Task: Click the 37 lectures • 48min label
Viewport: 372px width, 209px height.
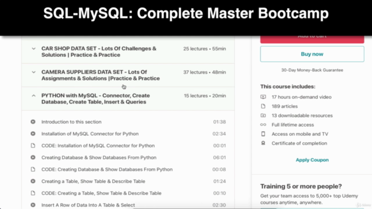Action: (x=205, y=72)
